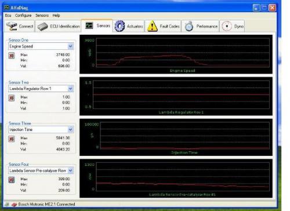
Task: Open the Fault Codes warning icon
Action: coord(153,26)
